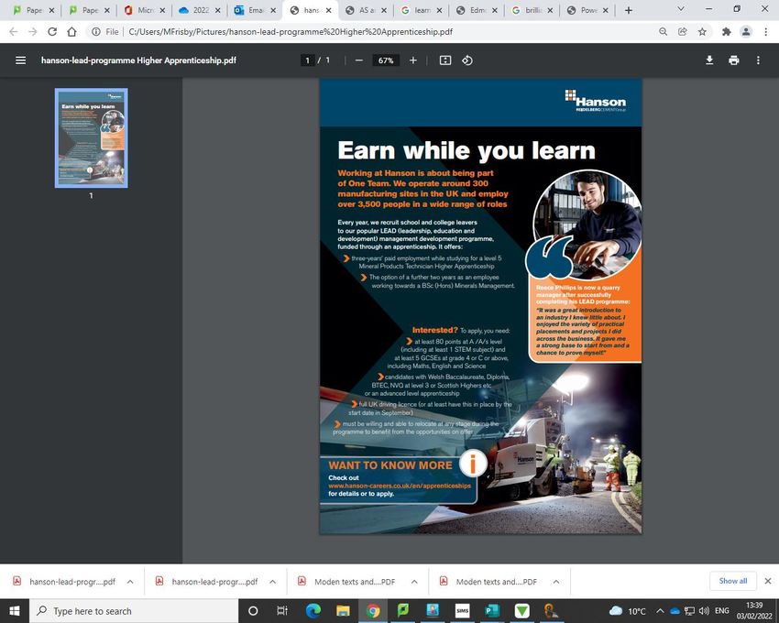This screenshot has width=779, height=623.
Task: Rotate the PDF counterclockwise
Action: pos(467,60)
